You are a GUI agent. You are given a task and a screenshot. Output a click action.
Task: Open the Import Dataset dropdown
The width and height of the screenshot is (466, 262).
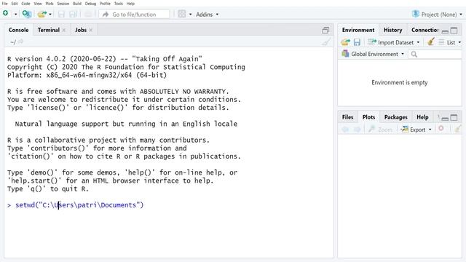[393, 42]
